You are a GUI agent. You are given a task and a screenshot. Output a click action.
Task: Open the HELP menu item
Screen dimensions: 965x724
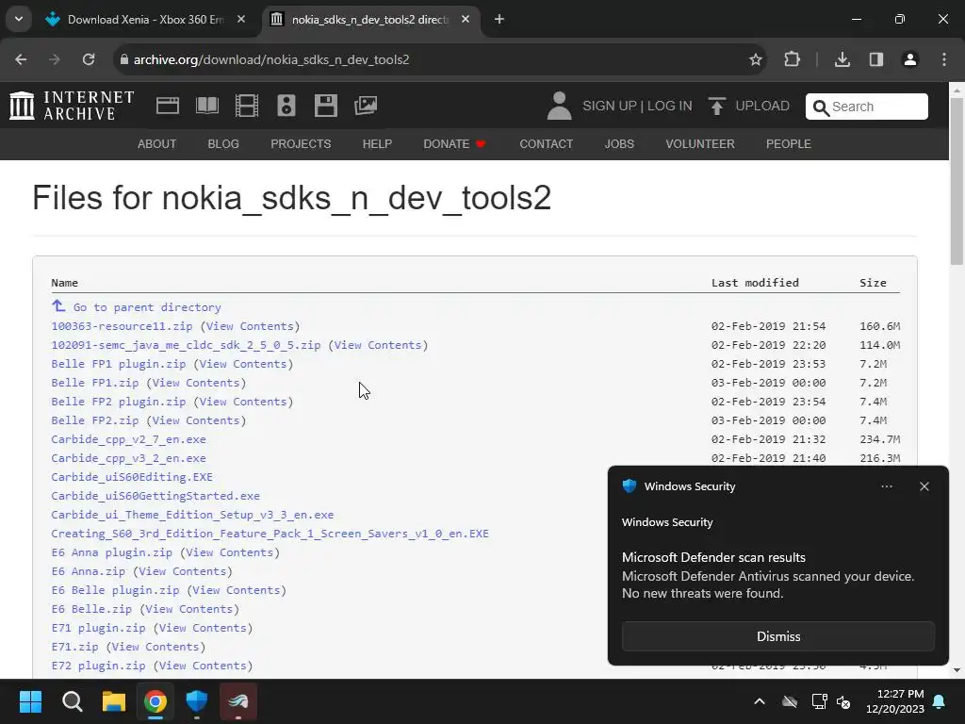(377, 144)
